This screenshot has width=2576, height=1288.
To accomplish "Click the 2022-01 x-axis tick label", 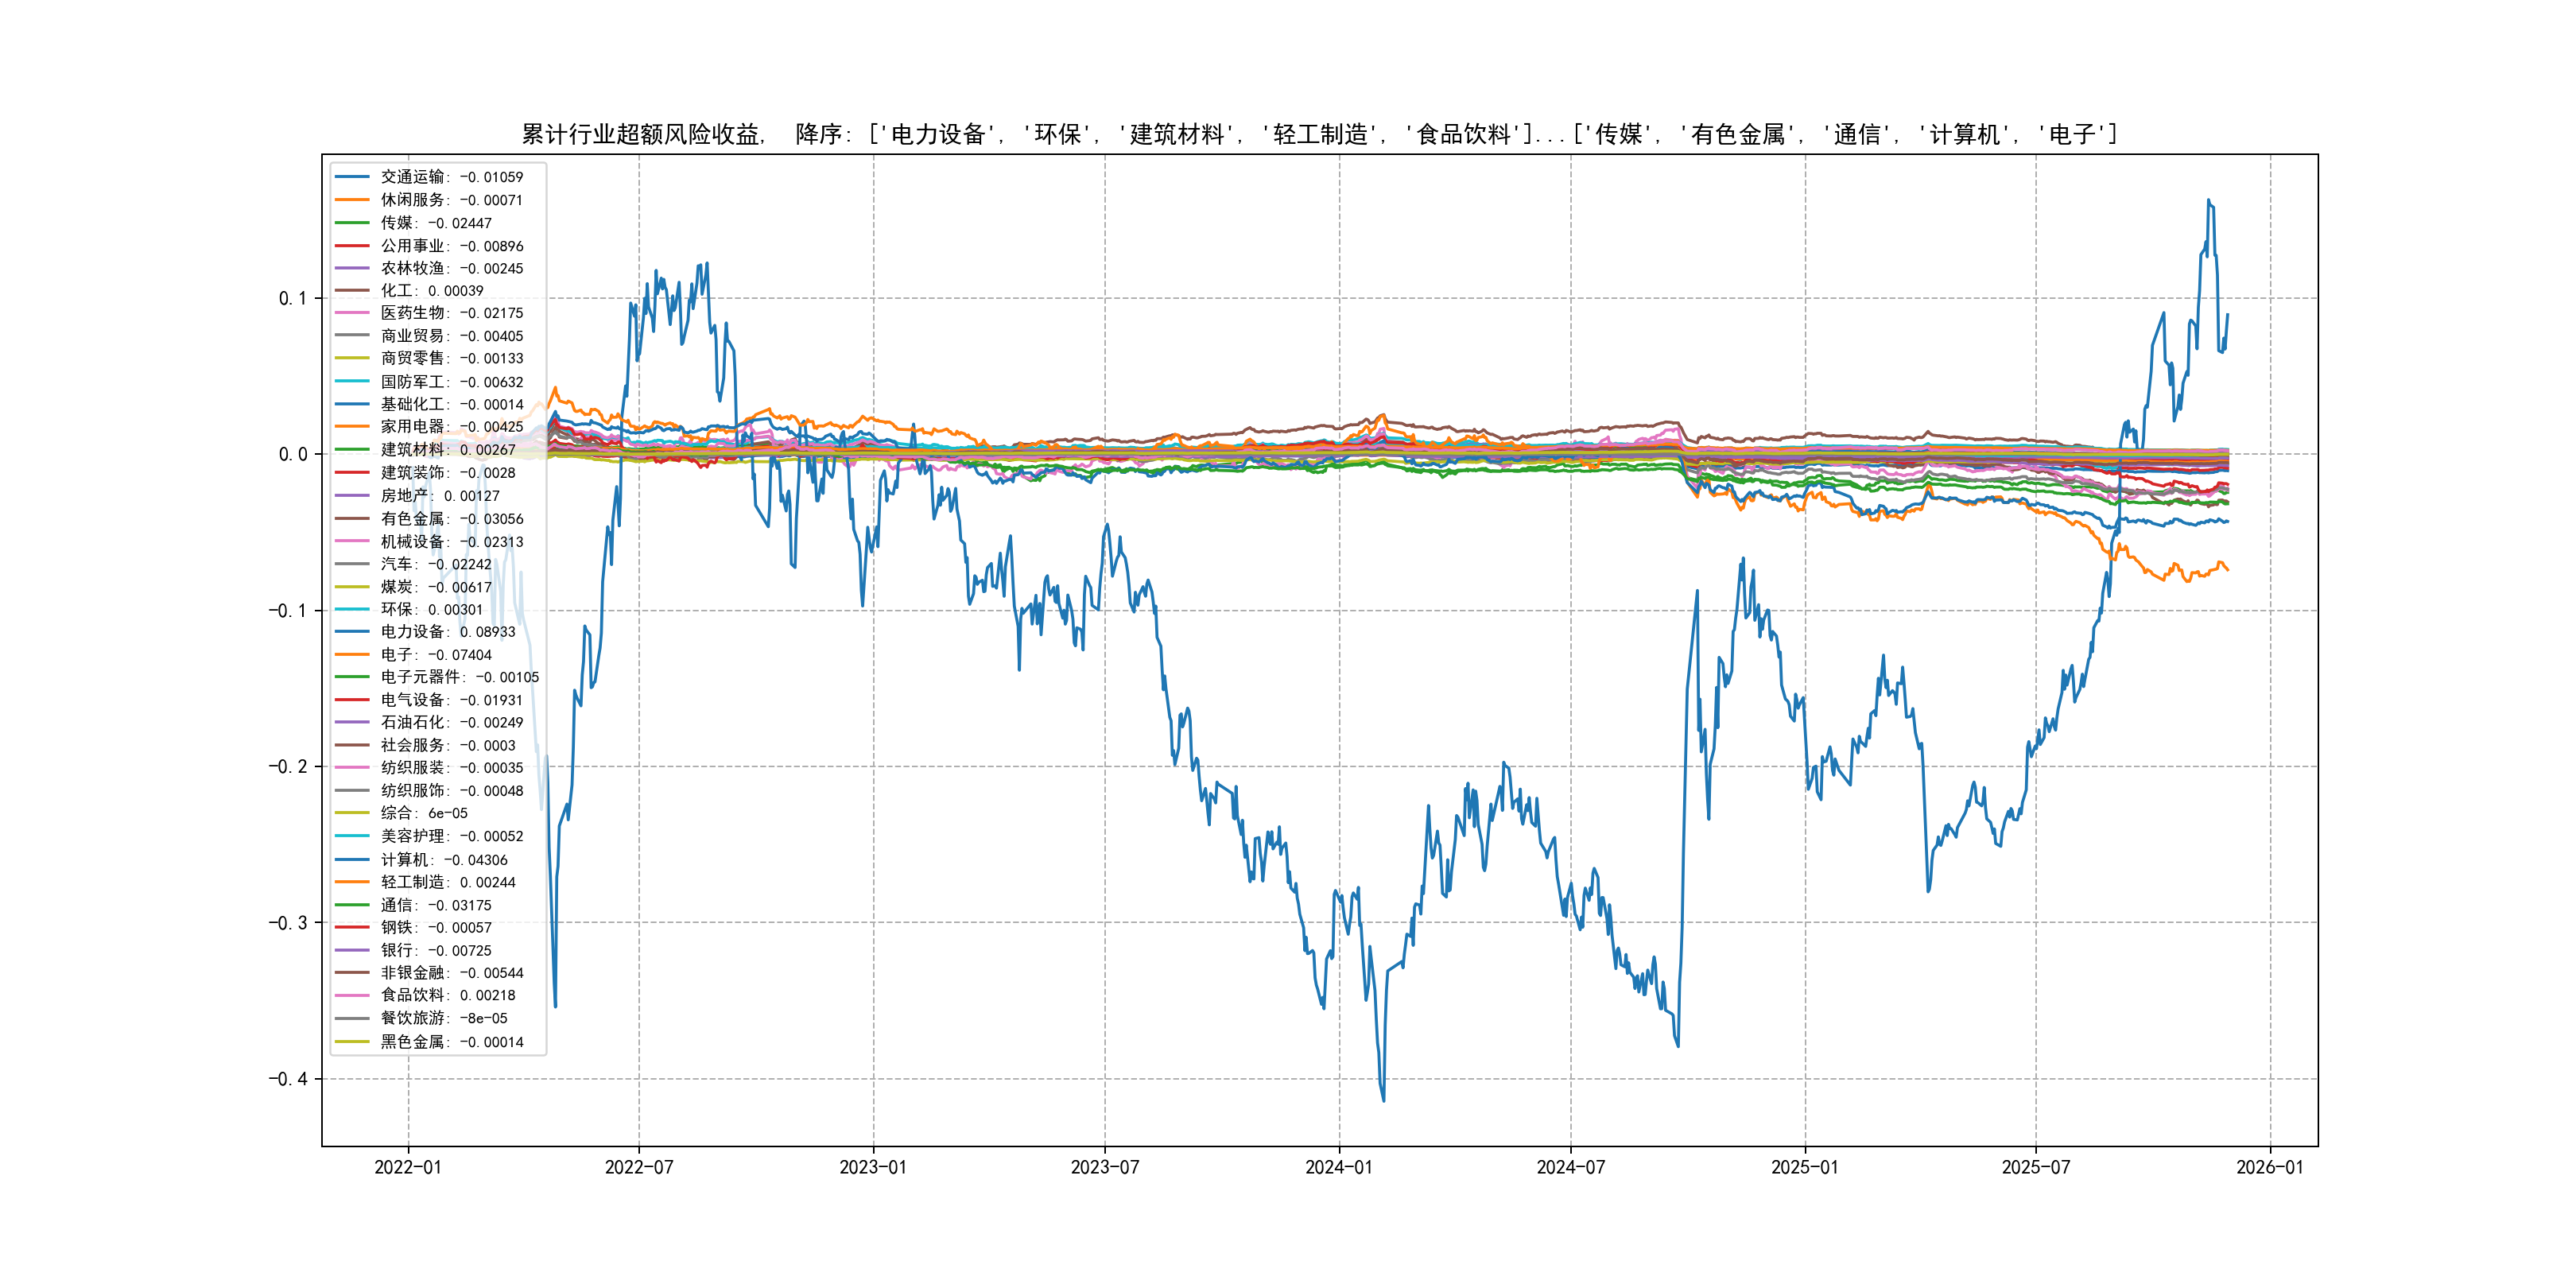I will click(408, 1168).
